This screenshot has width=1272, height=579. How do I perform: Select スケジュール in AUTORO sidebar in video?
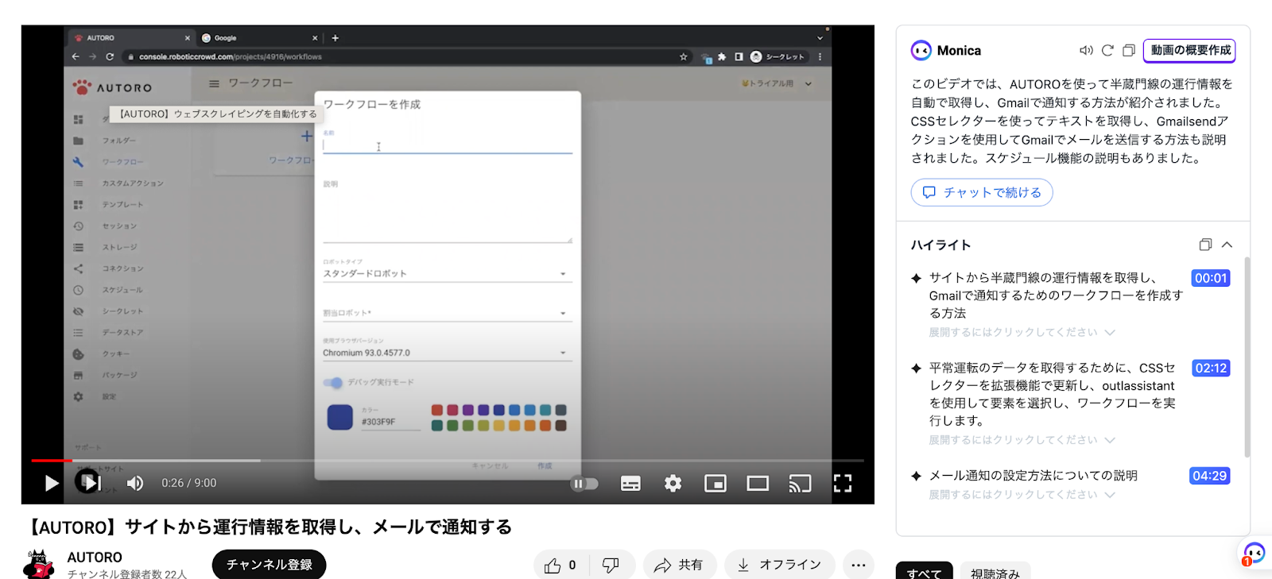coord(122,290)
